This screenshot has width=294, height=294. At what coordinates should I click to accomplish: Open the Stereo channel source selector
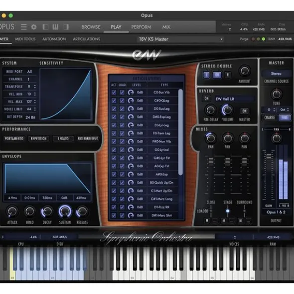coord(276,74)
